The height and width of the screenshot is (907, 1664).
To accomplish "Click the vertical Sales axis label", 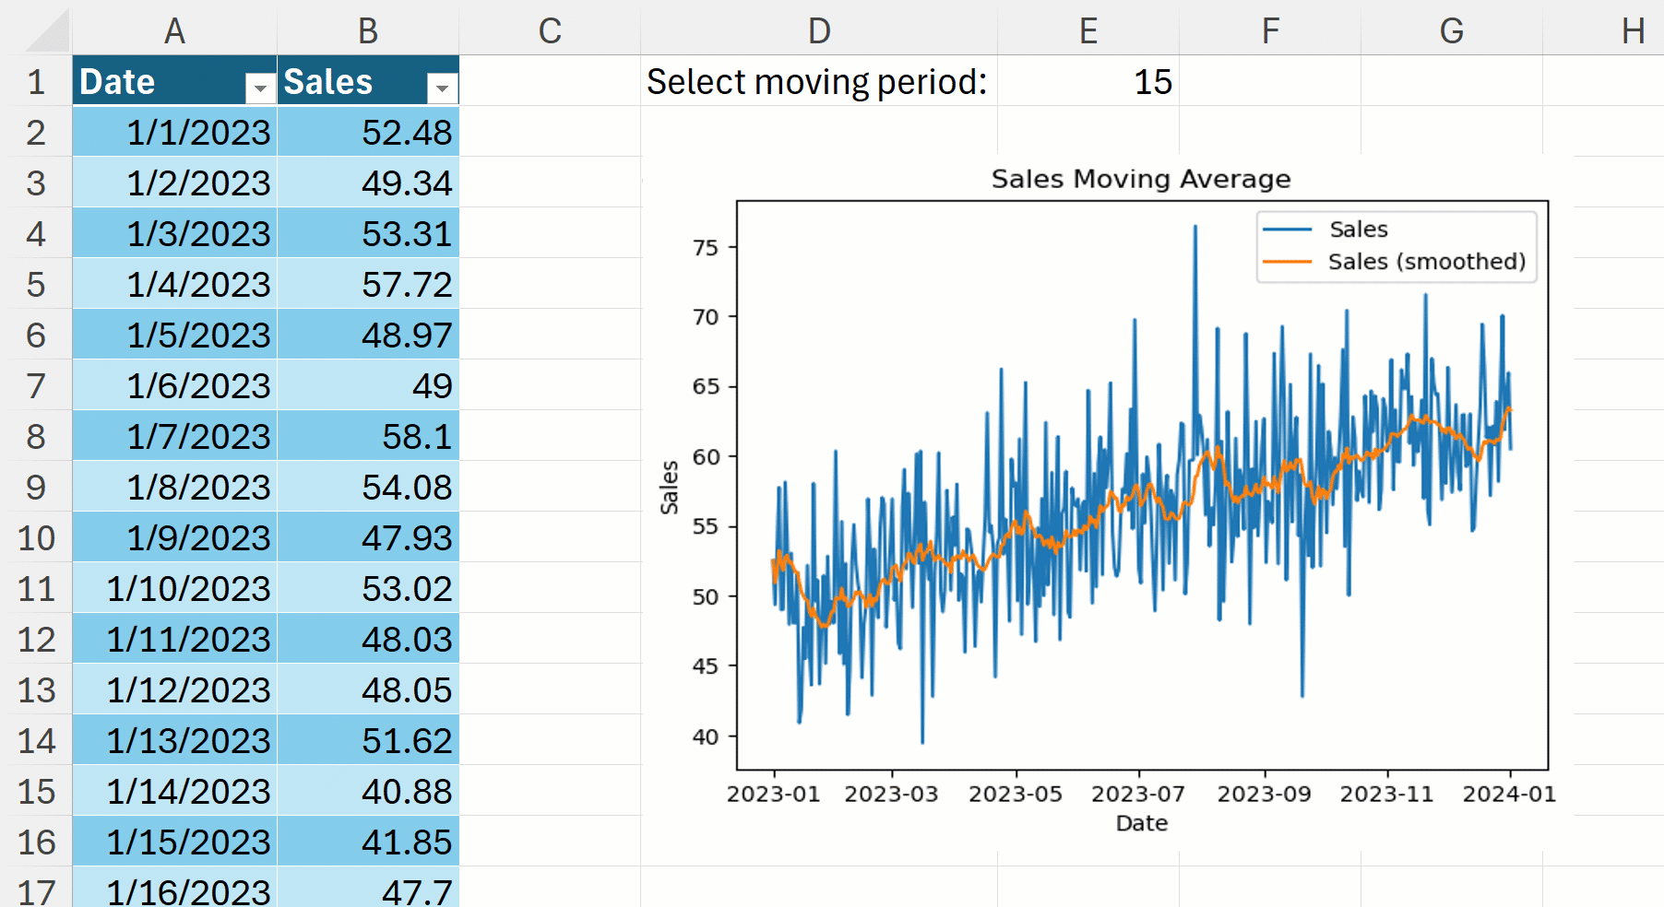I will [669, 487].
